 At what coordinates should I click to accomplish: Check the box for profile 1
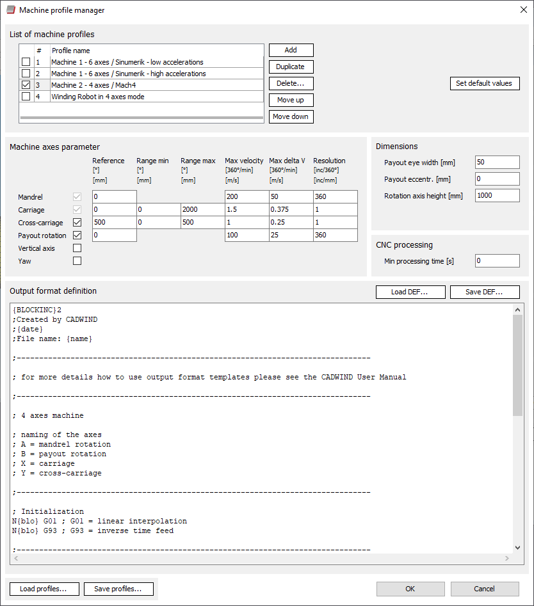pyautogui.click(x=26, y=62)
